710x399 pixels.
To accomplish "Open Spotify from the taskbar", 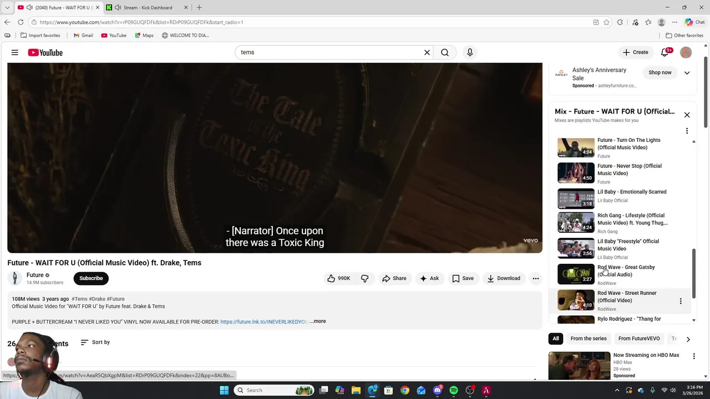I will [x=454, y=390].
